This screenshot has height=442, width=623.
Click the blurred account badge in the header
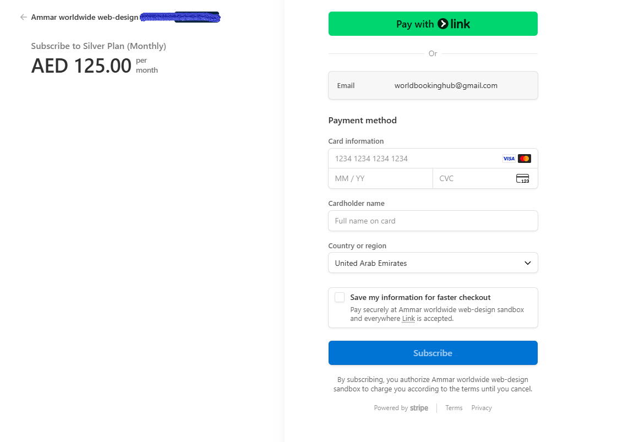(181, 17)
